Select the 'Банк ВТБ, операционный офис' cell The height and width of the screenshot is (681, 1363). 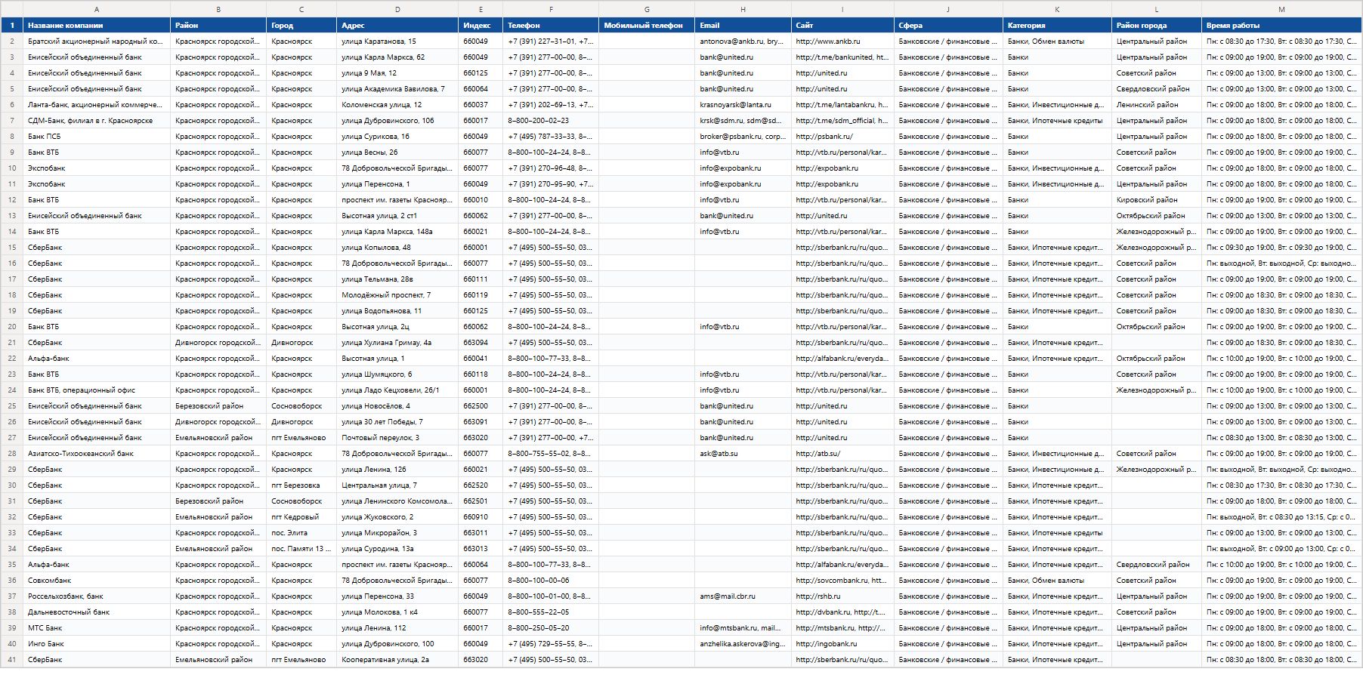coord(97,390)
